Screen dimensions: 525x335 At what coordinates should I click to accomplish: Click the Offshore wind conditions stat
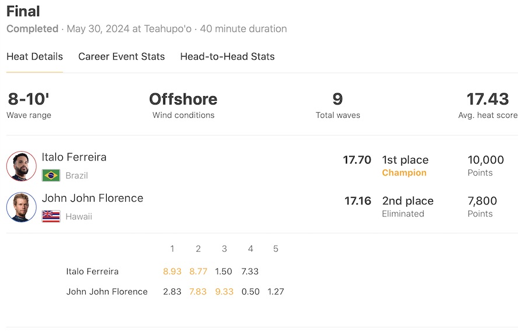click(x=183, y=99)
